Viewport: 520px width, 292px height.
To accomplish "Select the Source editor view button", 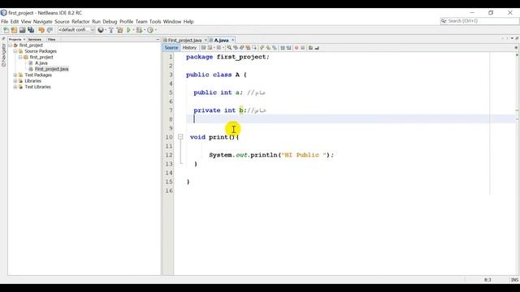I will click(x=171, y=48).
